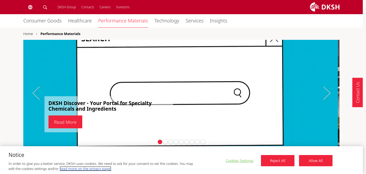
Task: Open read more on the privacy page link
Action: 85,169
